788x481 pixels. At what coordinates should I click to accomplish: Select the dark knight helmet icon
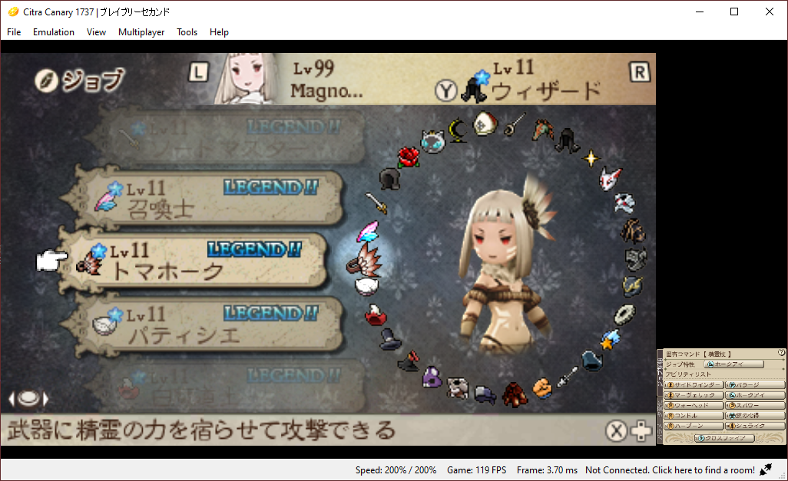point(389,179)
